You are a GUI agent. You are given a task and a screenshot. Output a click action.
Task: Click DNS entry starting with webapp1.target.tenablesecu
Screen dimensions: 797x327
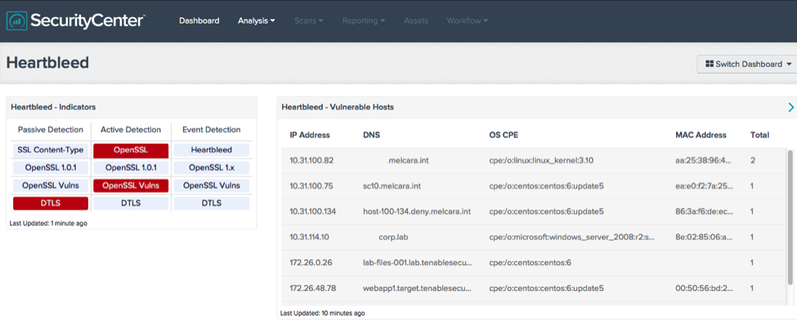pyautogui.click(x=418, y=288)
